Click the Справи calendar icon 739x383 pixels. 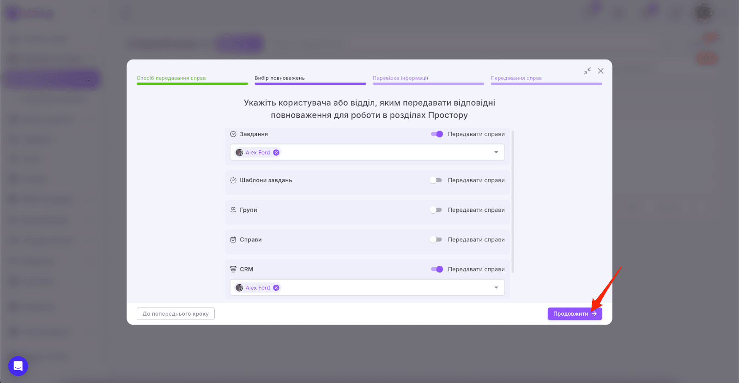pos(233,239)
